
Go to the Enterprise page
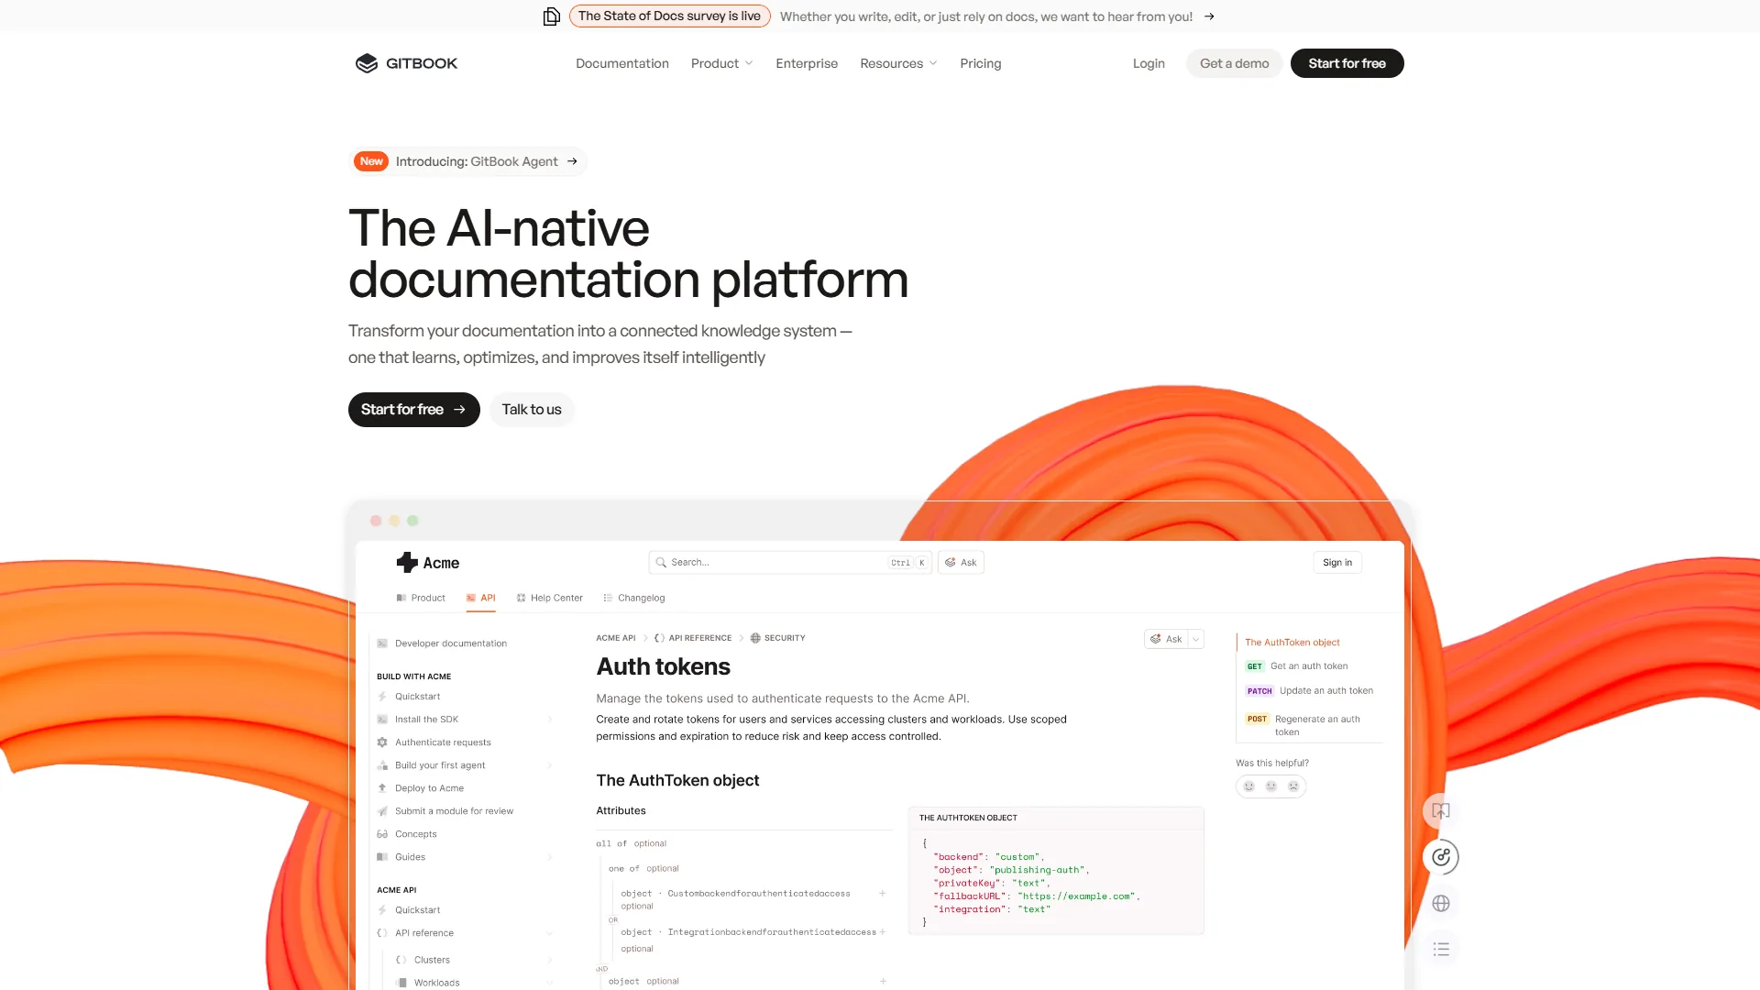(x=807, y=63)
